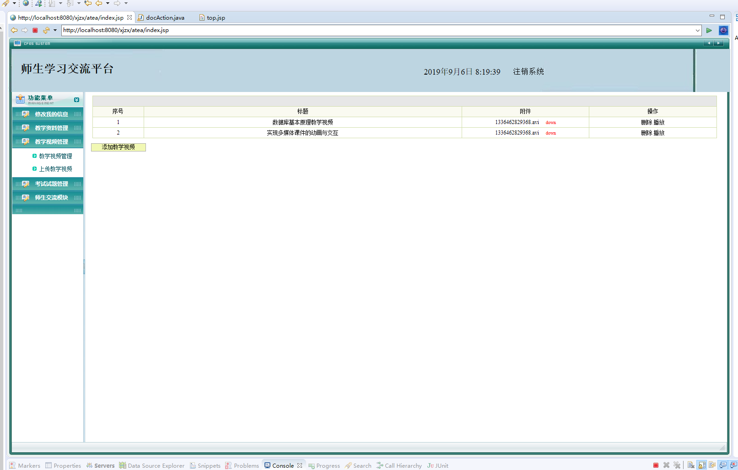Toggle show console on standard output change
Image resolution: width=738 pixels, height=470 pixels.
pos(723,465)
